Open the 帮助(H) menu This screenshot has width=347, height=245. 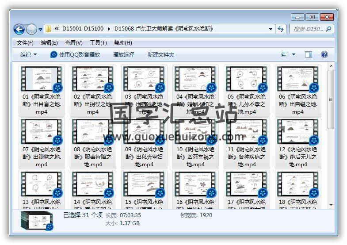coord(123,43)
